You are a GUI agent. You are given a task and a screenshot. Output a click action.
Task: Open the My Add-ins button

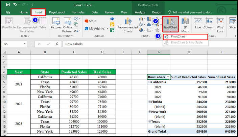[x=95, y=28]
